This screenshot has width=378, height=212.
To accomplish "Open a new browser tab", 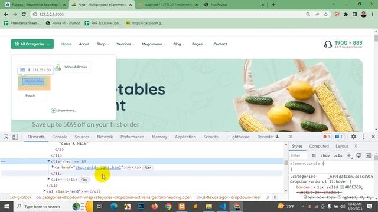I will (273, 5).
